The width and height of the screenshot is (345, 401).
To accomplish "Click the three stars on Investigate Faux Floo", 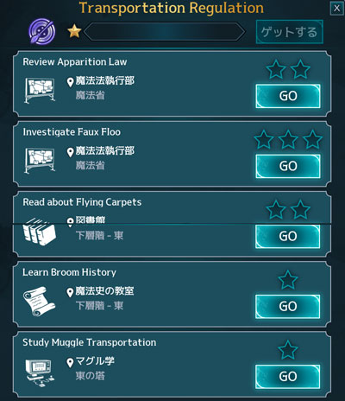I will pos(288,139).
